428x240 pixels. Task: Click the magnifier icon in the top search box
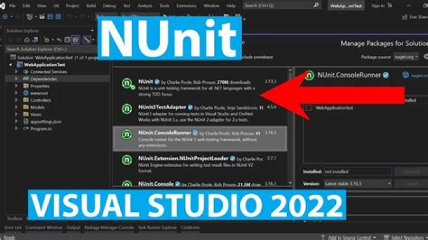pyautogui.click(x=316, y=5)
